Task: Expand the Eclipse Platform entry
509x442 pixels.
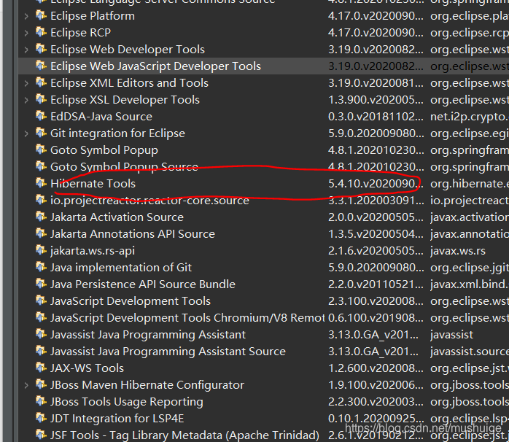Action: pyautogui.click(x=26, y=16)
